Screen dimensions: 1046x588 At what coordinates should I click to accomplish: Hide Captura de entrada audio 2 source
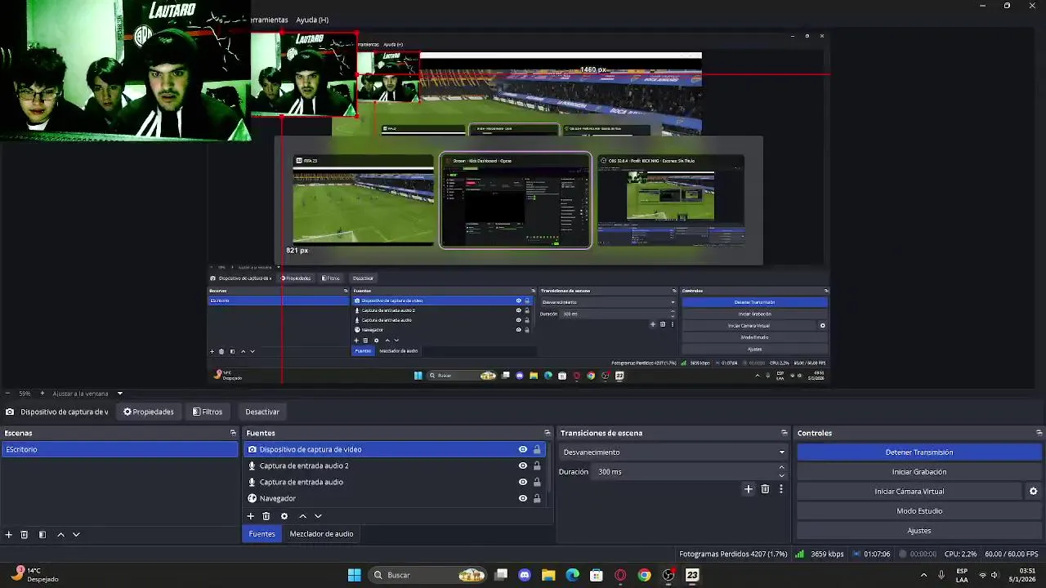click(523, 465)
